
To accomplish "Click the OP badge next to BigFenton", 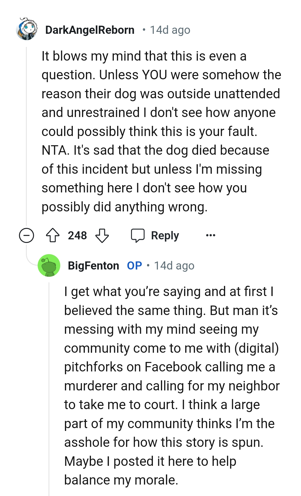I will 134,266.
